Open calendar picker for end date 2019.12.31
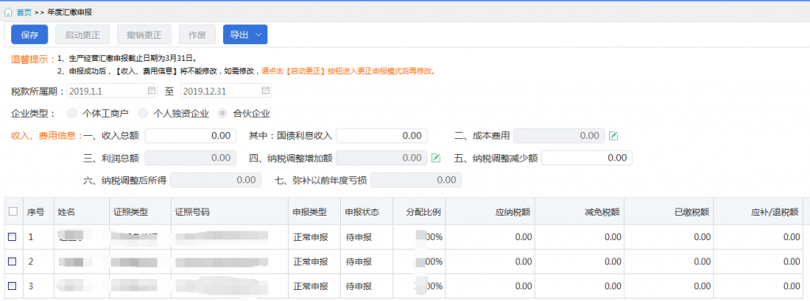 pos(266,91)
